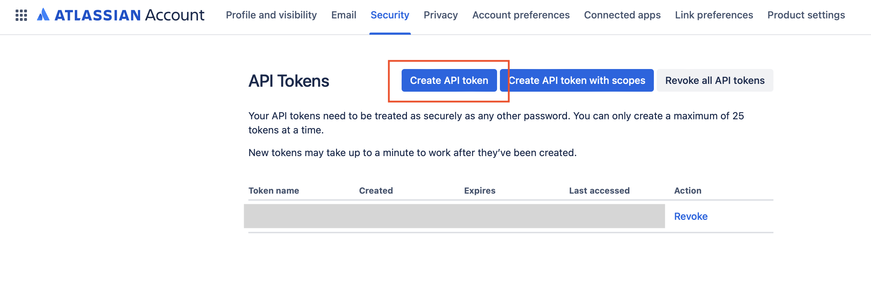Open the Privacy tab

tap(440, 15)
